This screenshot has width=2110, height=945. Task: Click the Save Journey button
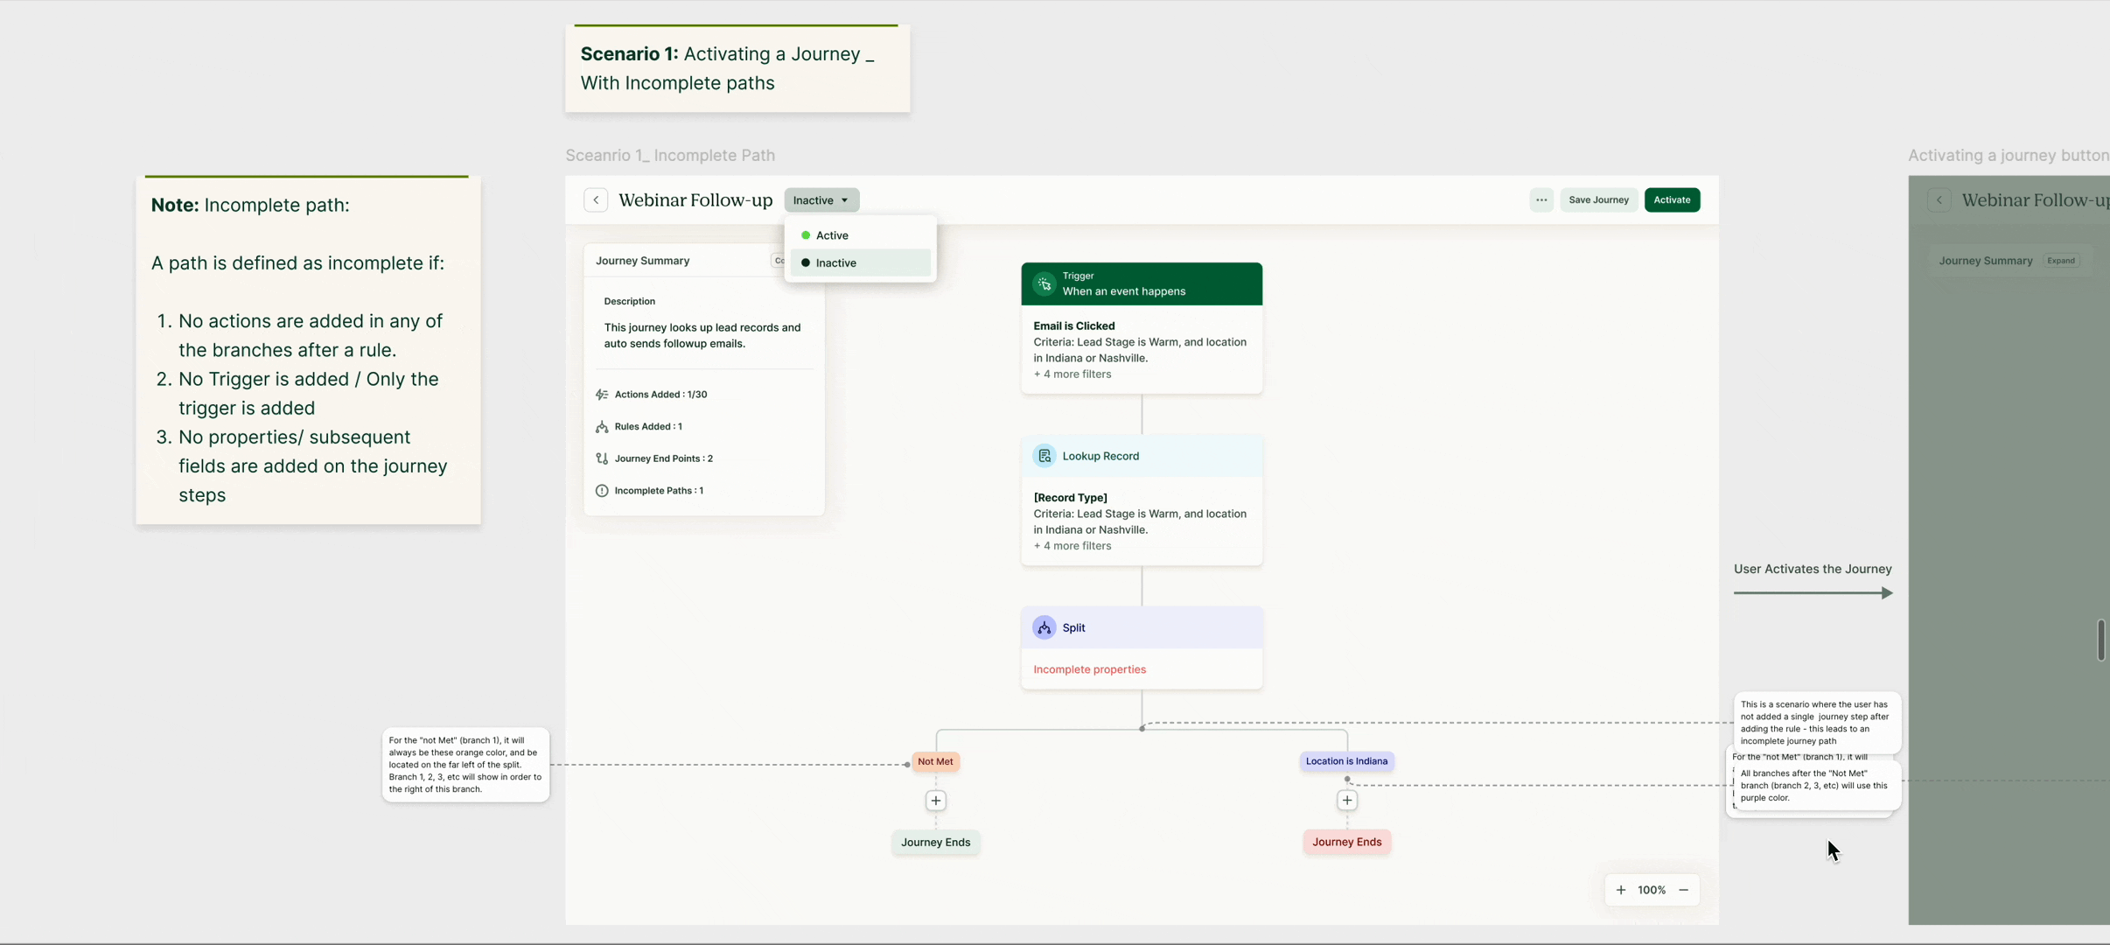pos(1598,200)
